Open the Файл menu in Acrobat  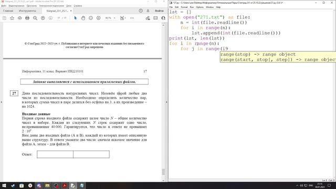(4, 6)
